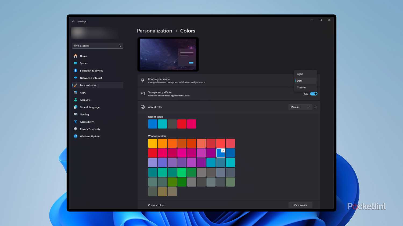
Task: Pick the green swatch in Windows colors
Action: click(x=182, y=172)
